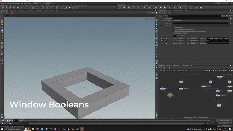Open the Build desktop dropdown
The height and width of the screenshot is (131, 233).
[38, 3]
